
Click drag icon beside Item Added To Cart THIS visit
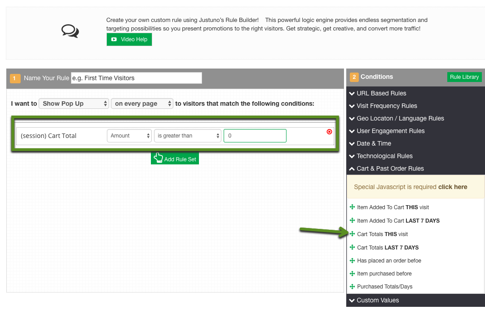pos(353,207)
